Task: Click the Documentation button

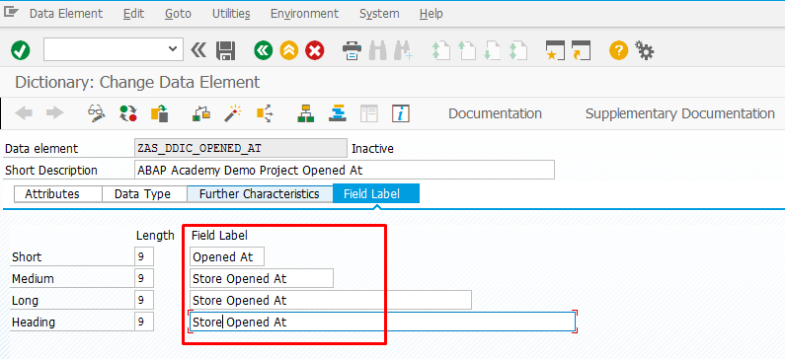Action: click(495, 113)
